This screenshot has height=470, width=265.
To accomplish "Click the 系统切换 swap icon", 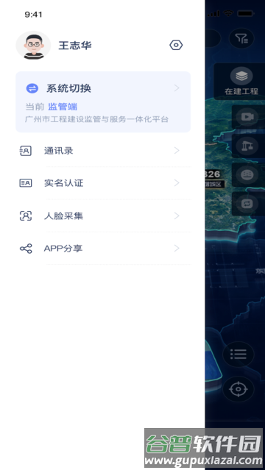I will point(32,88).
